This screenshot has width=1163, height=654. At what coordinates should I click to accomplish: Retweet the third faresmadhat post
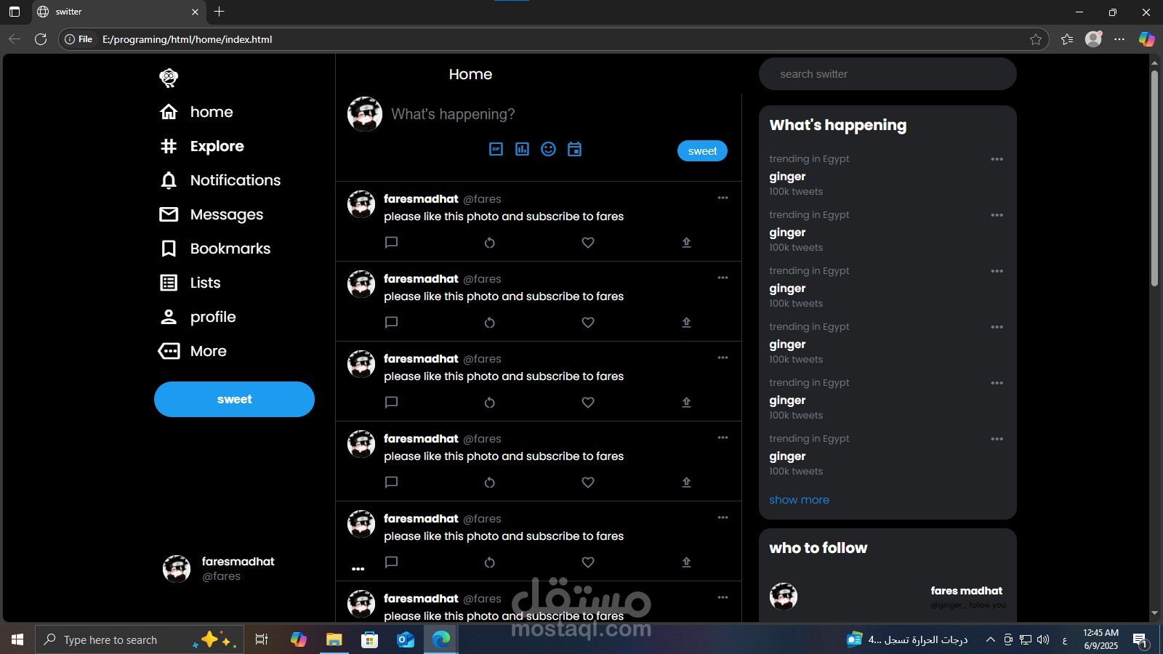point(489,403)
